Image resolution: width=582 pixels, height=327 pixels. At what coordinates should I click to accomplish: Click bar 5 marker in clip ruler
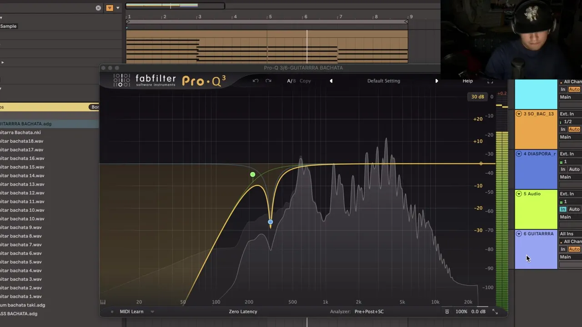(270, 17)
